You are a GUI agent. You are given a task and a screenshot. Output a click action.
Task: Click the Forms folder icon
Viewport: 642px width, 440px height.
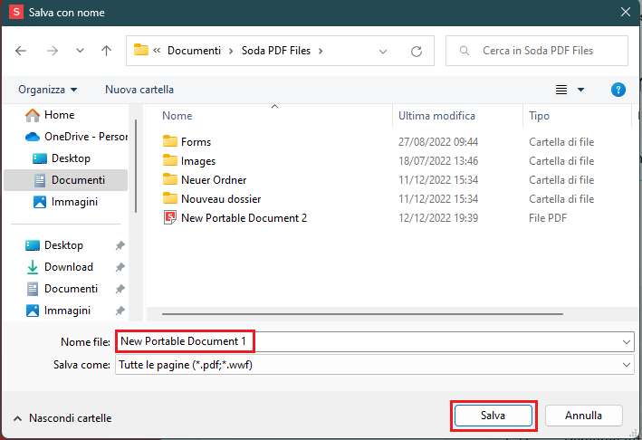[x=170, y=141]
